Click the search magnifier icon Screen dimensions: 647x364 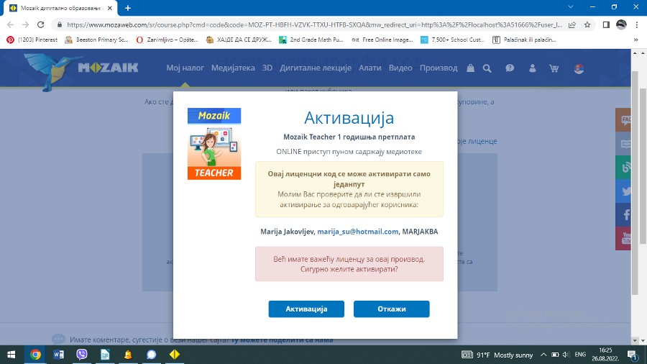pyautogui.click(x=487, y=68)
